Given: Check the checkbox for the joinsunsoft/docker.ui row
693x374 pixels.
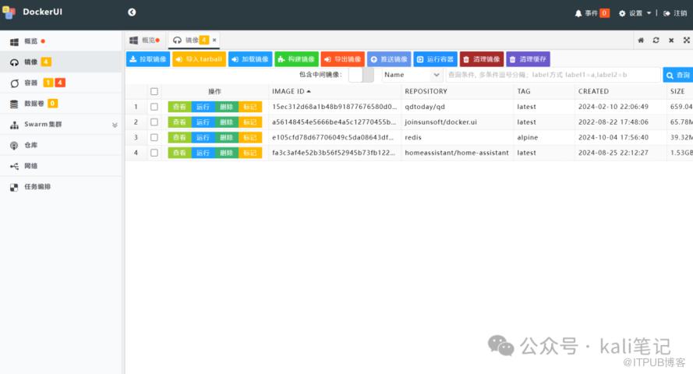Looking at the screenshot, I should (154, 122).
